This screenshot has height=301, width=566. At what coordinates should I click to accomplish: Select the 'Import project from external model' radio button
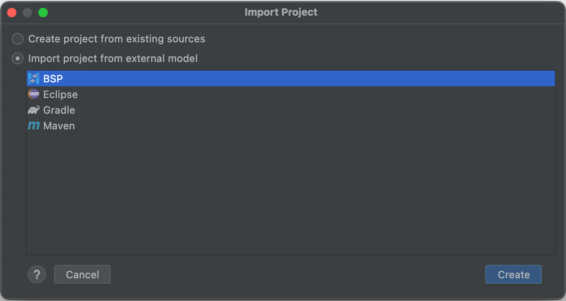tap(18, 58)
